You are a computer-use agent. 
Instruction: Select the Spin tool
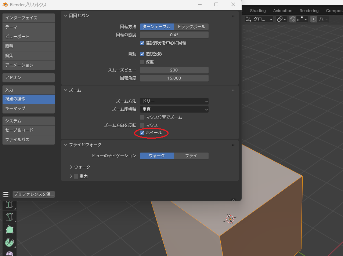pos(10,242)
